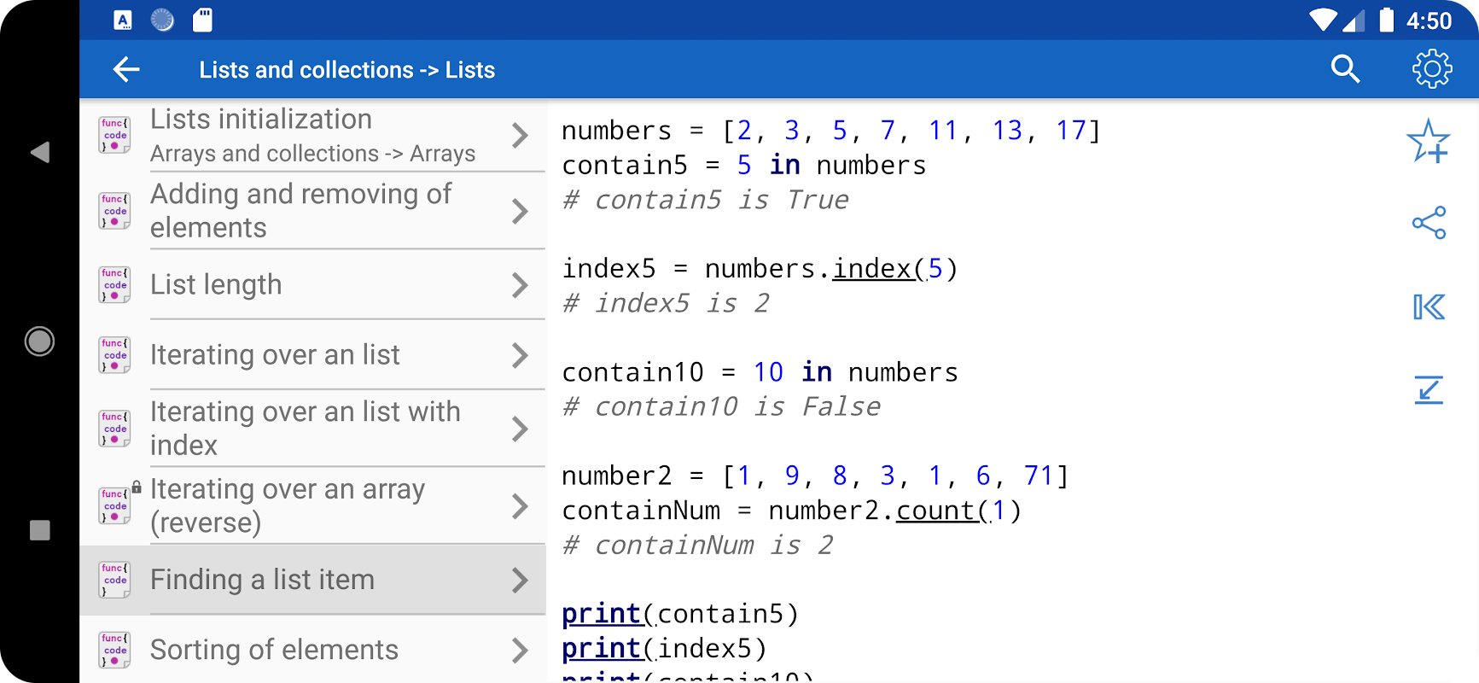
Task: Expand the List length chevron
Action: coord(520,285)
